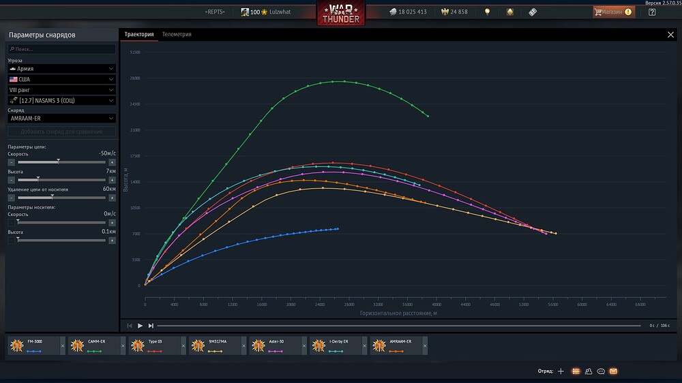The height and width of the screenshot is (383, 682).
Task: Open the США country dropdown
Action: tap(61, 79)
